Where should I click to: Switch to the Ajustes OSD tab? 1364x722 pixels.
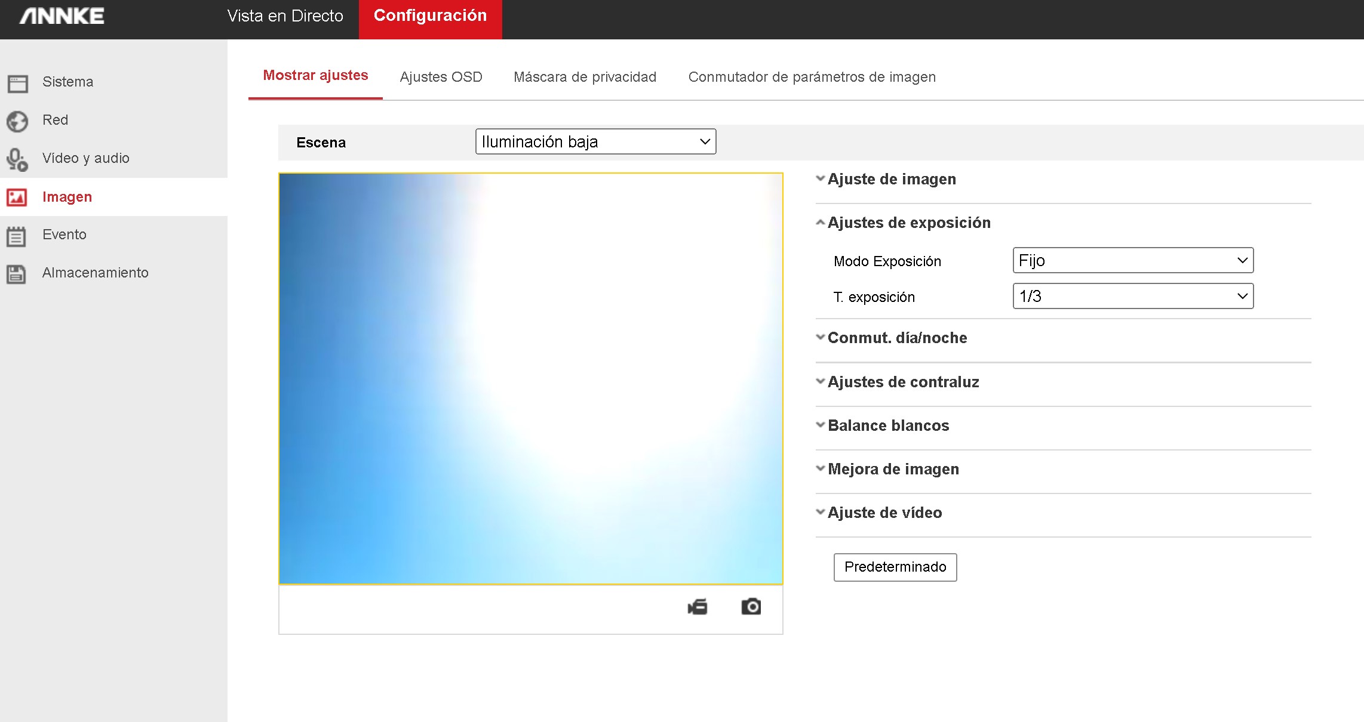(441, 77)
